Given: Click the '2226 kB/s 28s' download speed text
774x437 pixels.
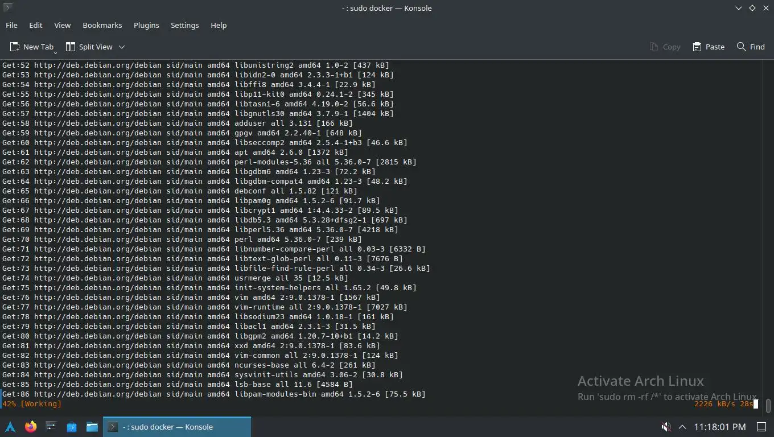Looking at the screenshot, I should (x=724, y=403).
